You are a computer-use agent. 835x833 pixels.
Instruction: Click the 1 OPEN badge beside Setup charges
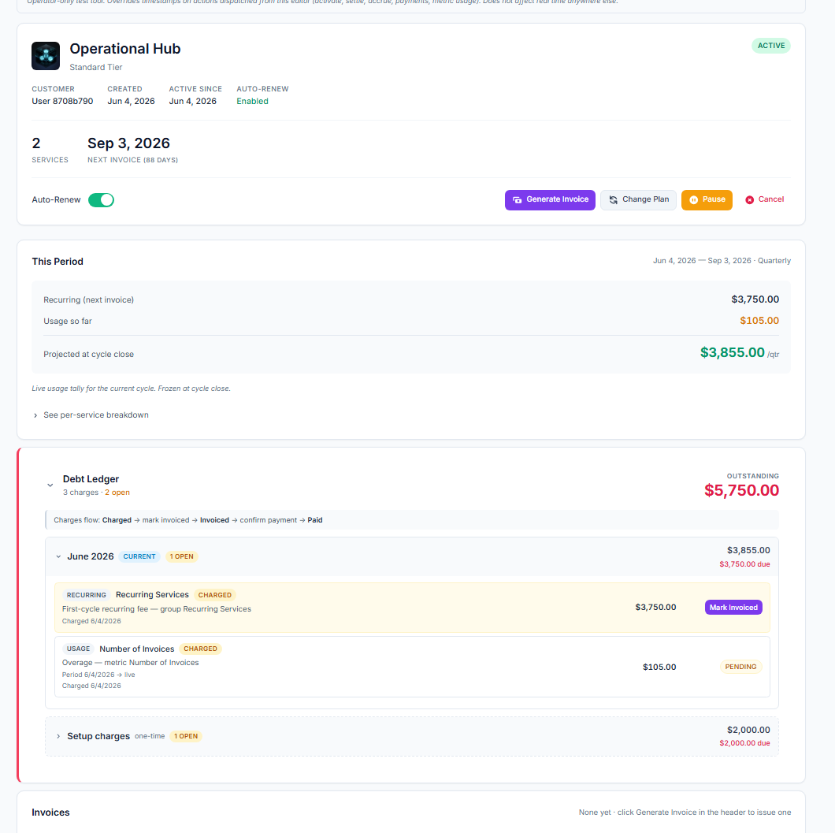(x=186, y=736)
